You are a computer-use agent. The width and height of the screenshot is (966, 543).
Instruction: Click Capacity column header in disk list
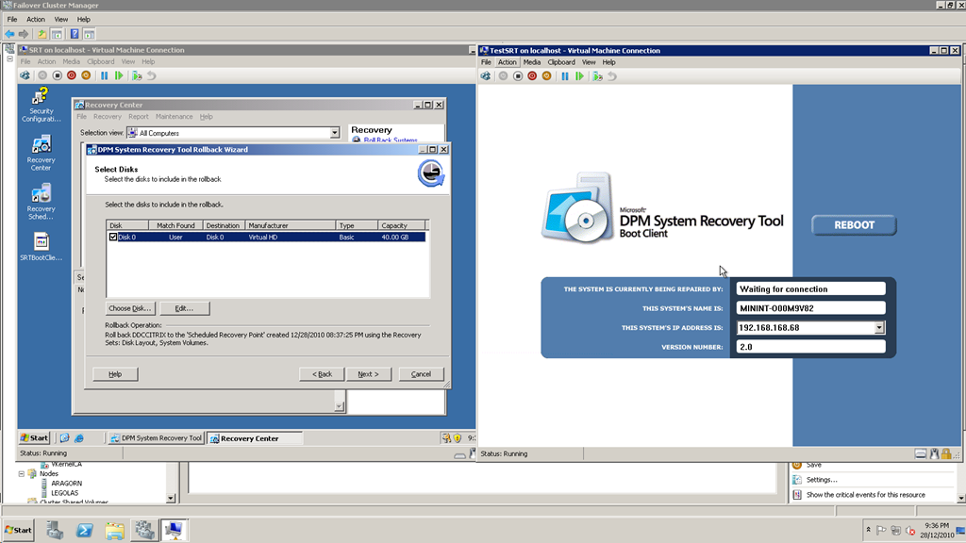click(400, 225)
